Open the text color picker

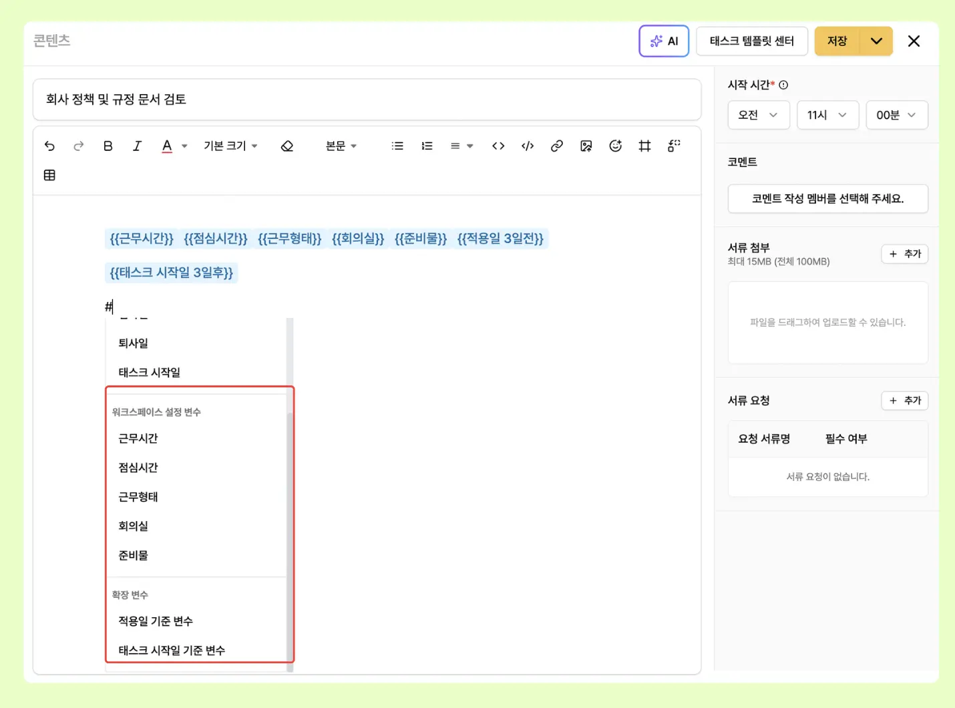tap(168, 146)
